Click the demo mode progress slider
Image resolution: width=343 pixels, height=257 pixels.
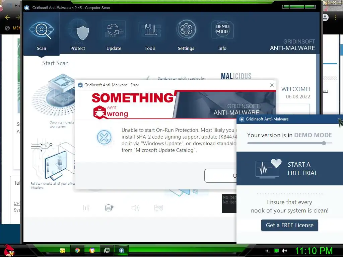click(x=290, y=143)
